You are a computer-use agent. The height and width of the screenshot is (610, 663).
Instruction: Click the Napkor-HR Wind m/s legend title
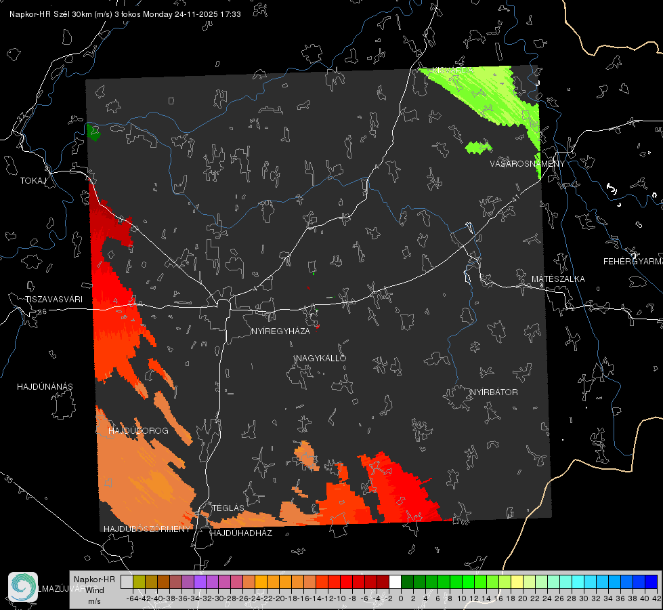coord(94,590)
